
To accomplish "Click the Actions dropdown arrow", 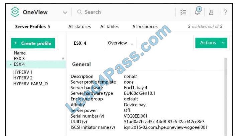I will 223,43.
